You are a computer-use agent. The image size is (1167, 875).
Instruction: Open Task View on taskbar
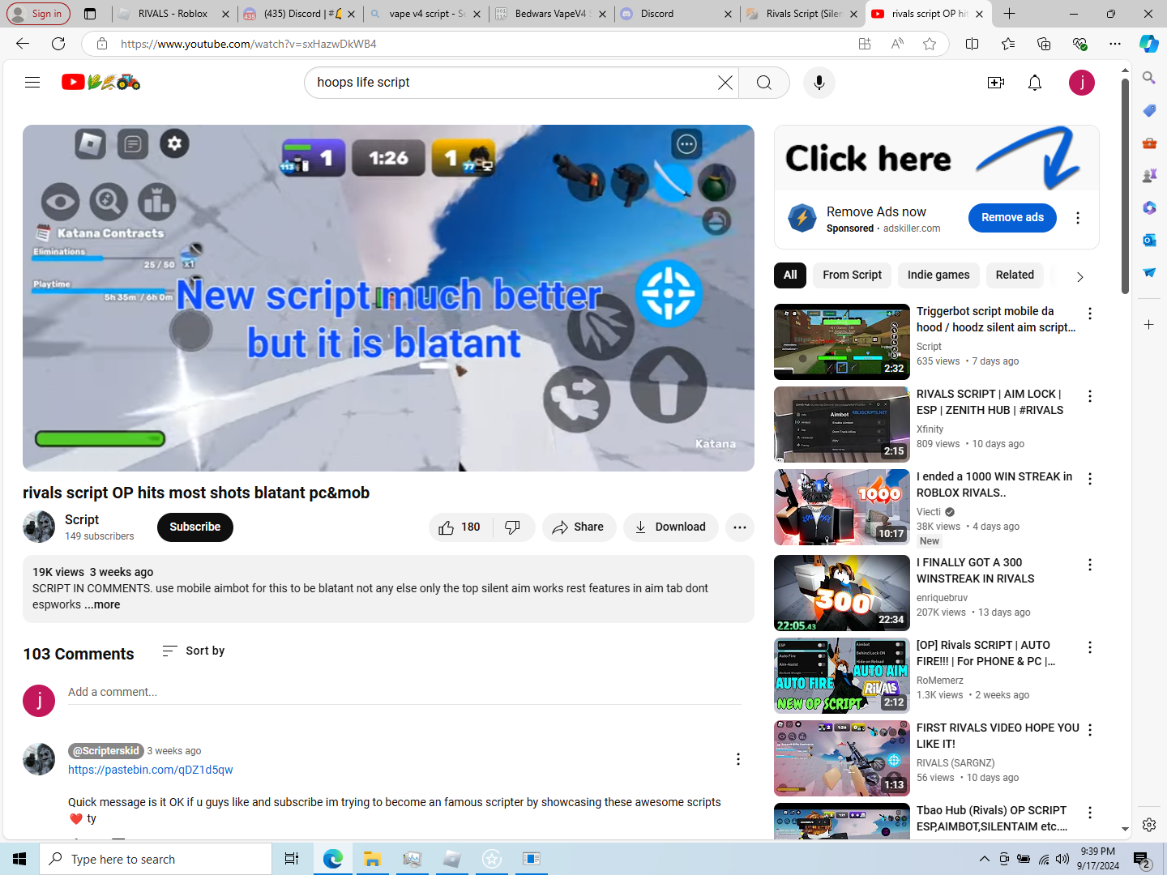pyautogui.click(x=292, y=859)
